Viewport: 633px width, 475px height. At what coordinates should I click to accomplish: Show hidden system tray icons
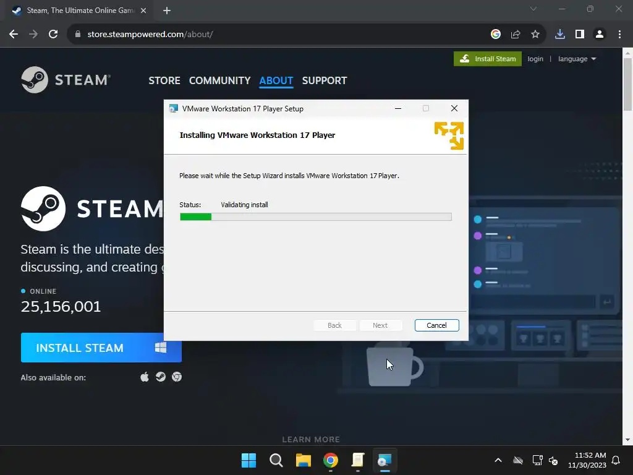[x=498, y=460]
